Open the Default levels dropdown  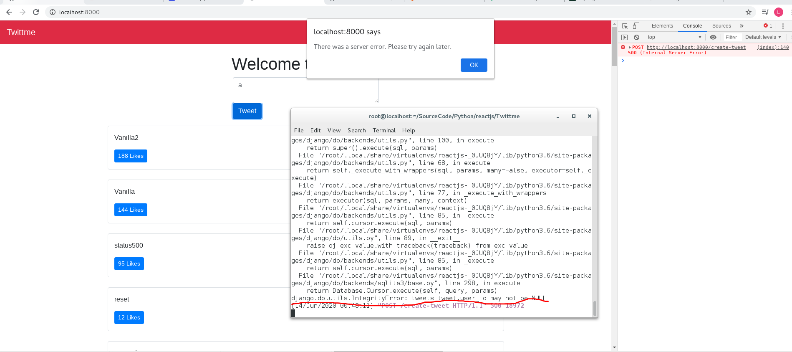coord(763,37)
